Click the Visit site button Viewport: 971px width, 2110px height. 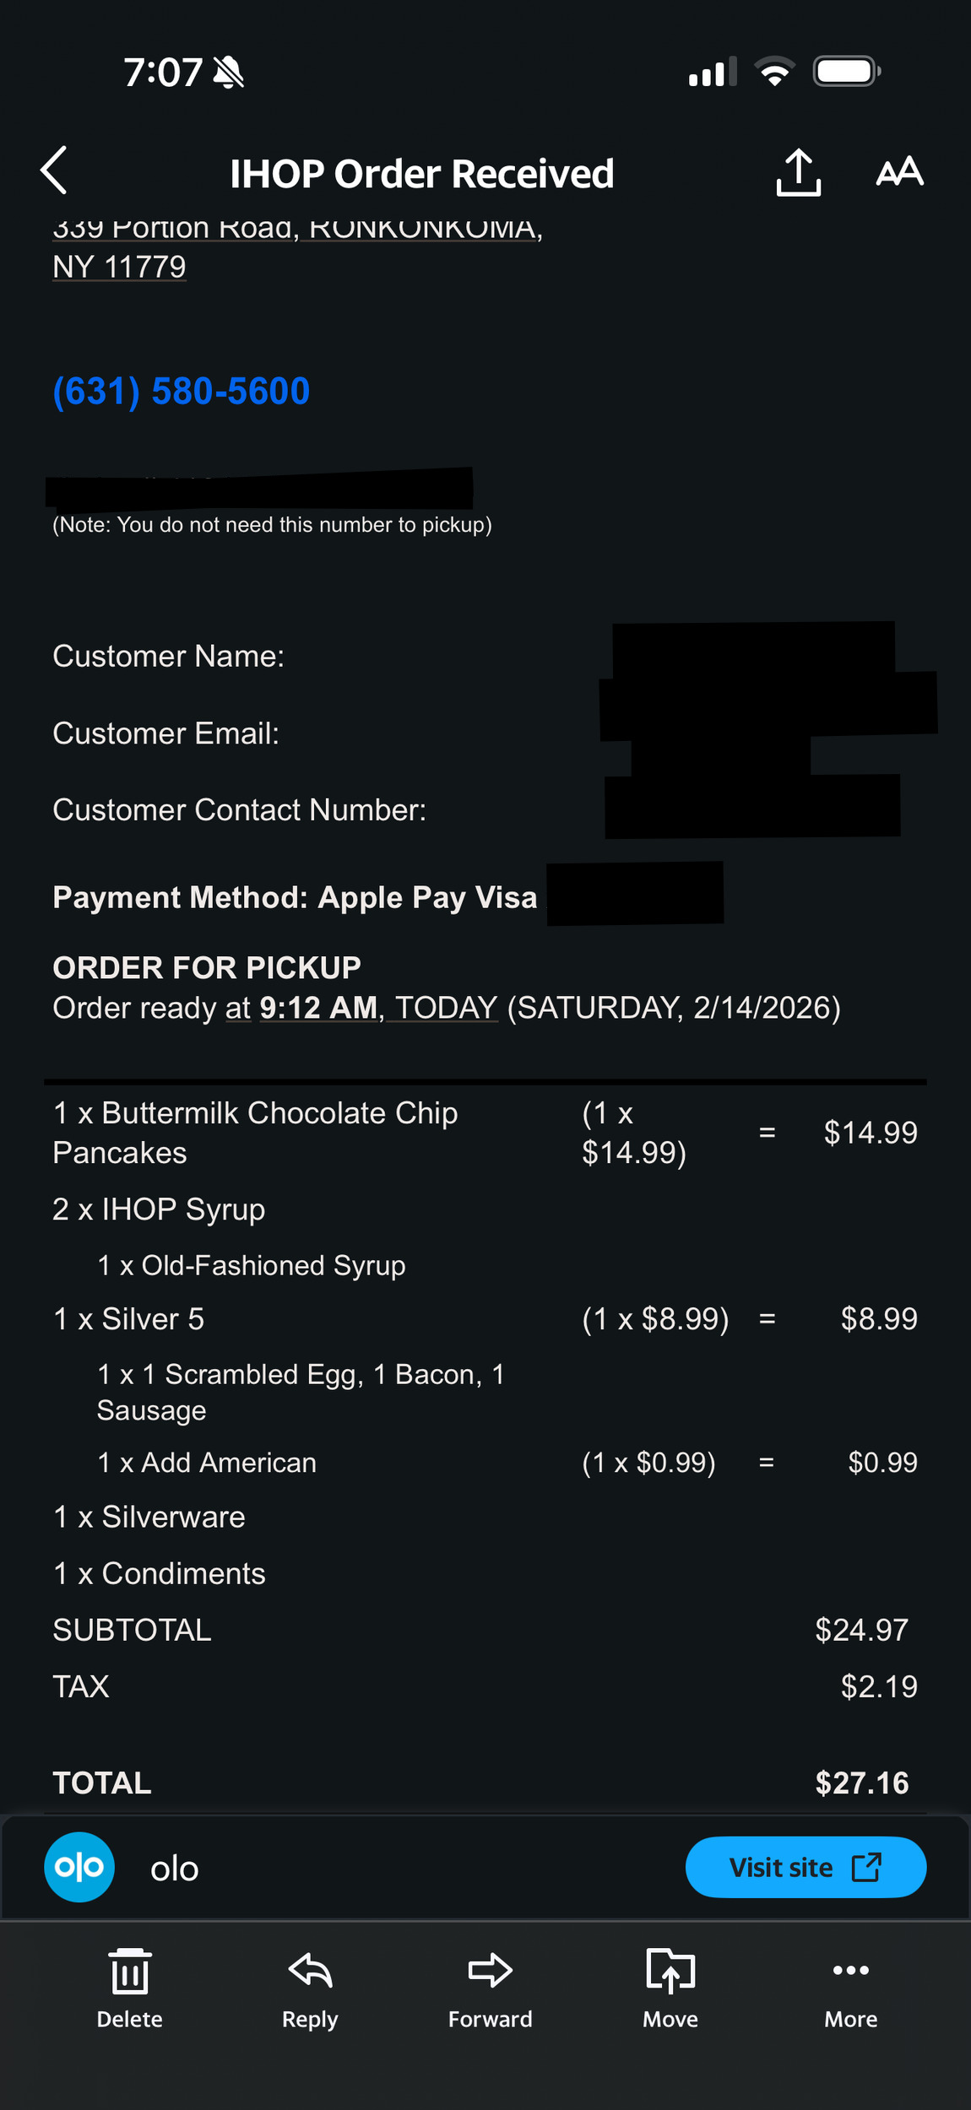click(x=806, y=1867)
